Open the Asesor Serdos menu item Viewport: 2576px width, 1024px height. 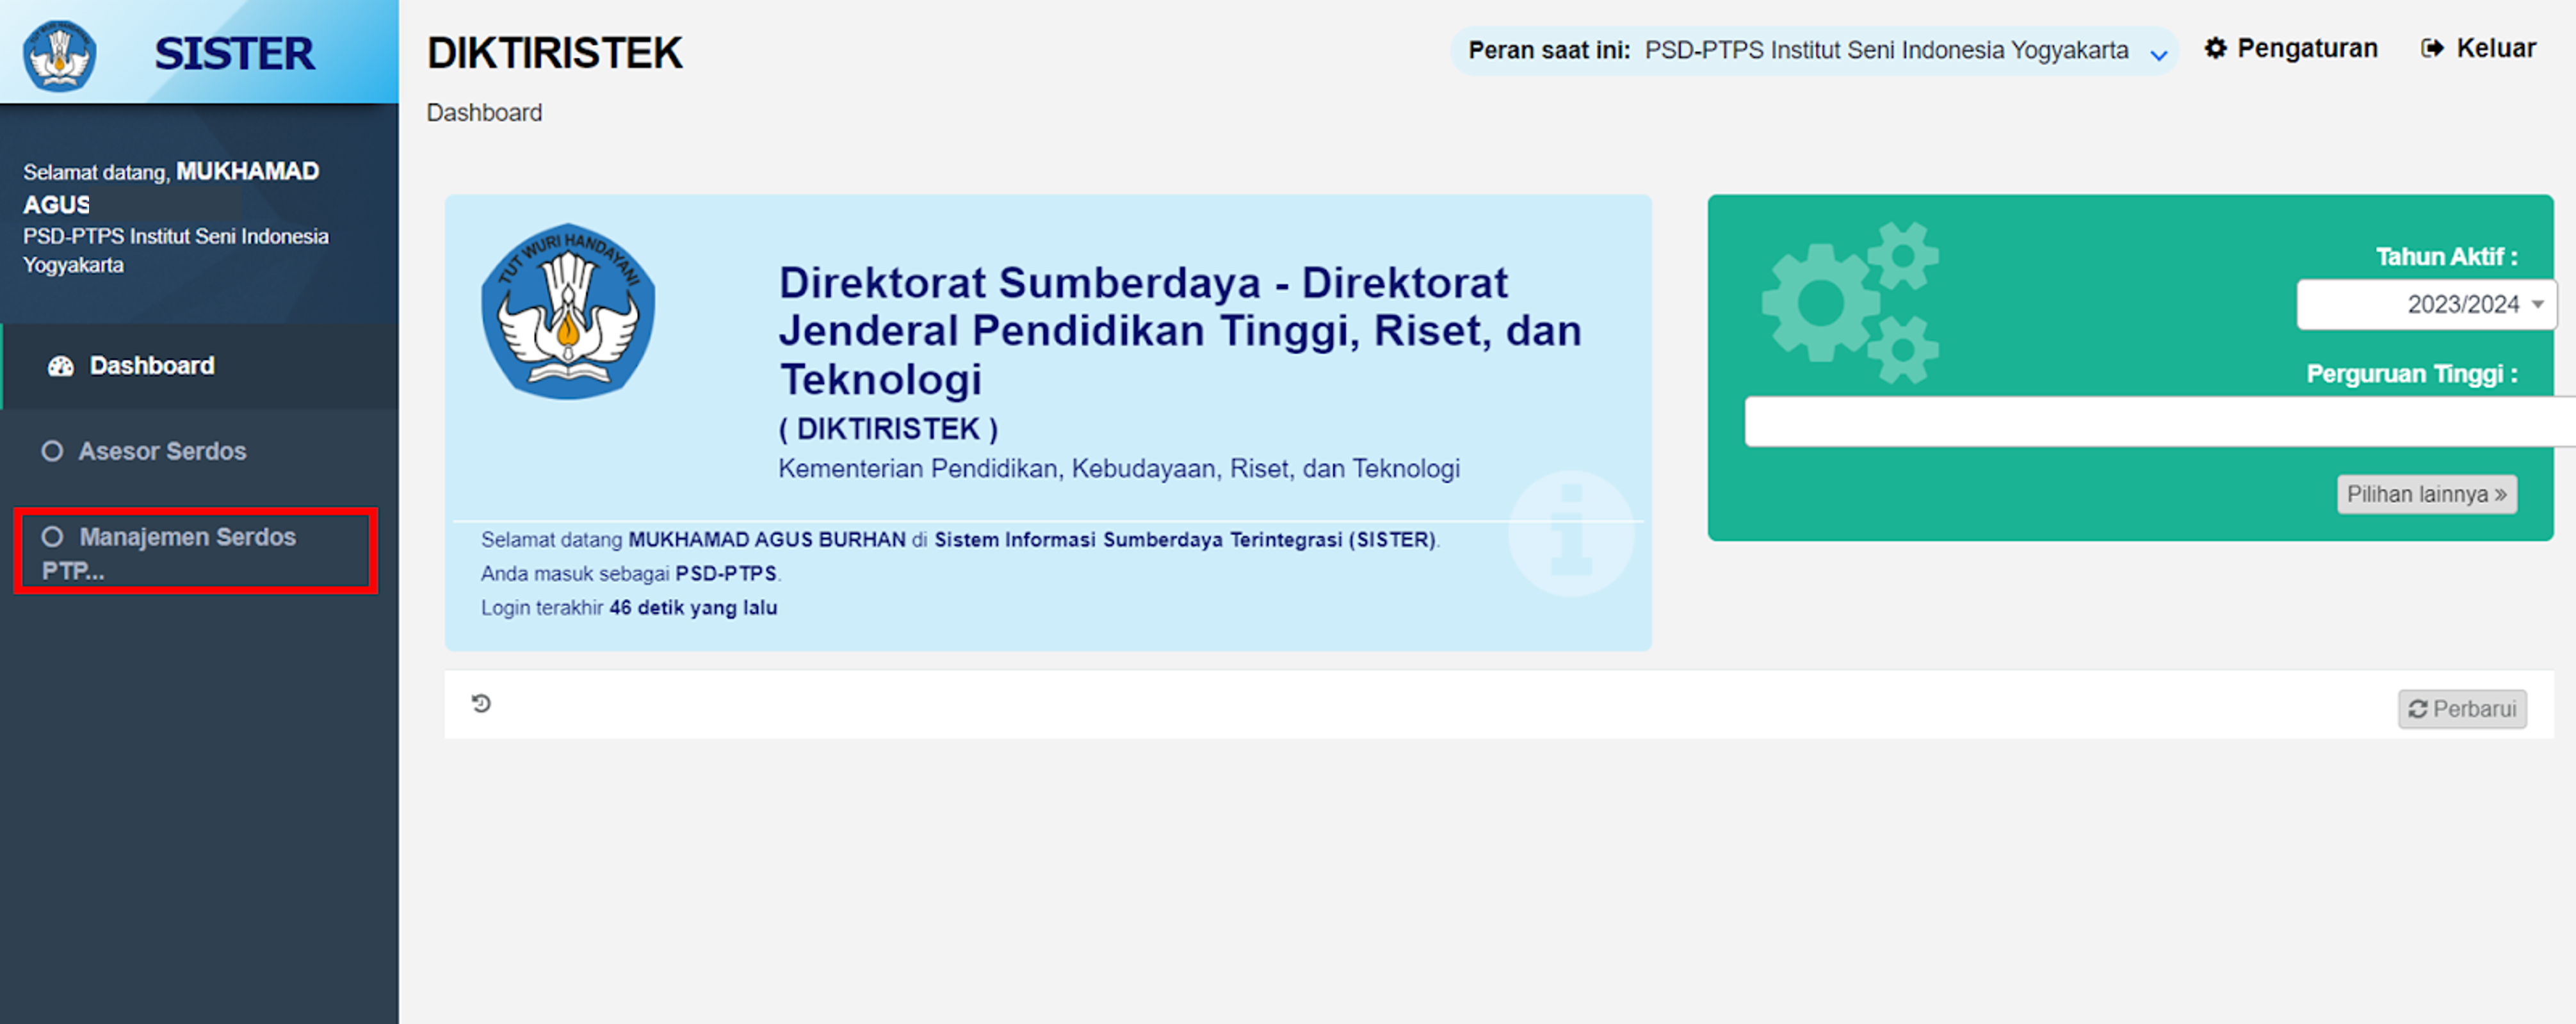click(x=200, y=451)
